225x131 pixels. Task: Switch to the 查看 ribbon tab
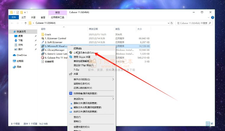pyautogui.click(x=43, y=17)
